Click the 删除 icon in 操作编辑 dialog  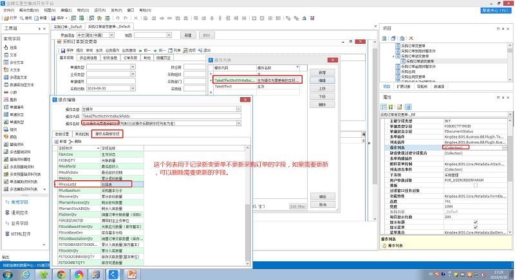tap(79, 141)
